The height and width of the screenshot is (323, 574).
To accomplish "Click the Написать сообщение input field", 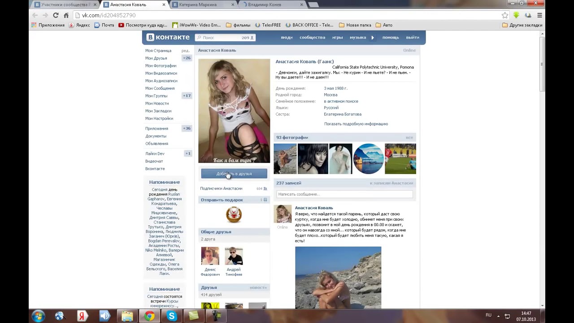I will [x=344, y=194].
